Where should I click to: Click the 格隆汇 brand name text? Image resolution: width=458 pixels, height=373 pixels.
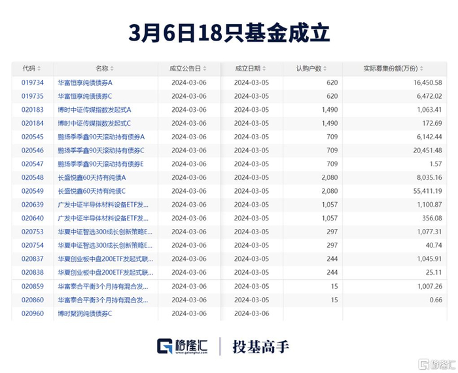pyautogui.click(x=191, y=346)
